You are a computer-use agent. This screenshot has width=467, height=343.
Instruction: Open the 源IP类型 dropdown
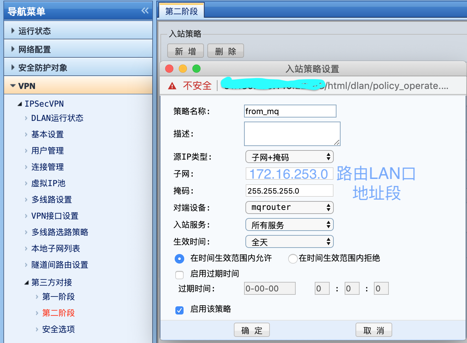[289, 157]
